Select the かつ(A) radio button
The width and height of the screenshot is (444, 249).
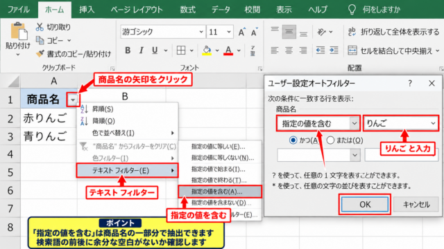click(x=293, y=140)
